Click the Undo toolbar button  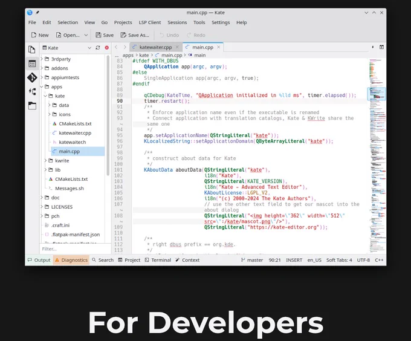click(x=169, y=35)
